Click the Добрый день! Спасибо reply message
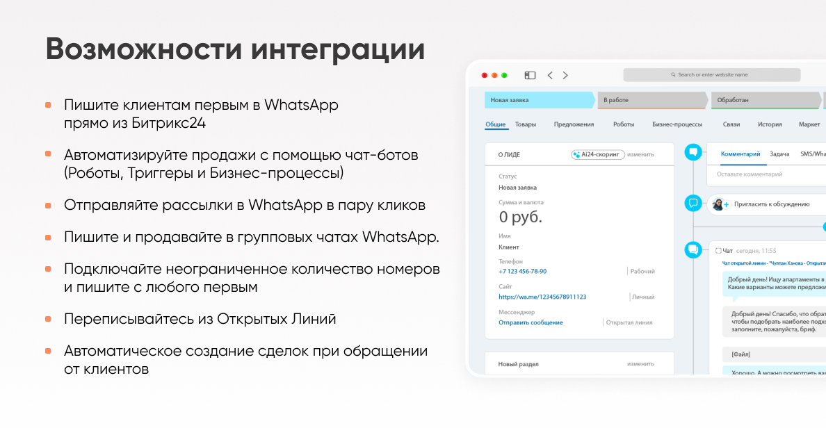This screenshot has width=826, height=428. click(x=775, y=321)
